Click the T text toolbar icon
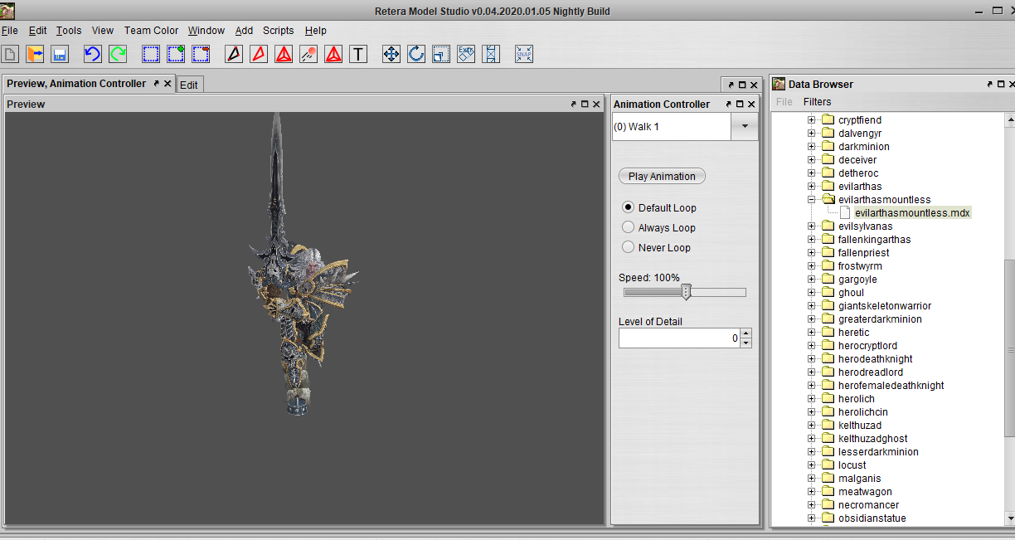This screenshot has height=540, width=1015. pos(358,55)
